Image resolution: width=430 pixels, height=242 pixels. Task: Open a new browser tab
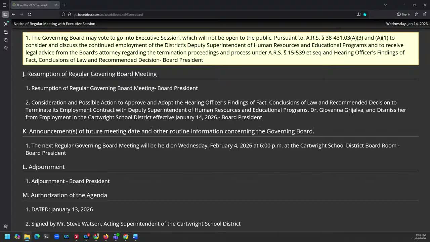(65, 5)
